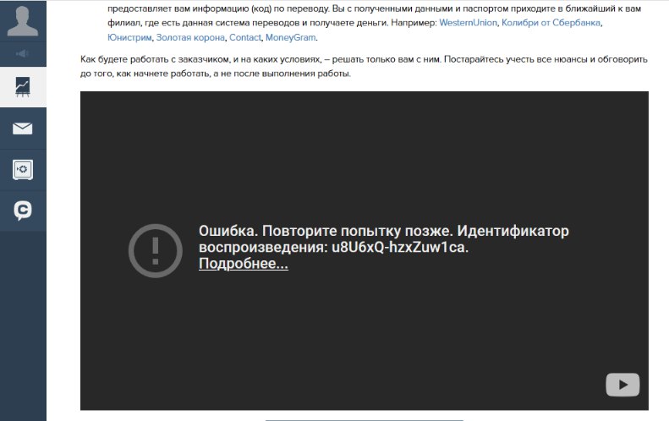Open the Золотая корона link
Screen dimensions: 669x421
point(190,37)
